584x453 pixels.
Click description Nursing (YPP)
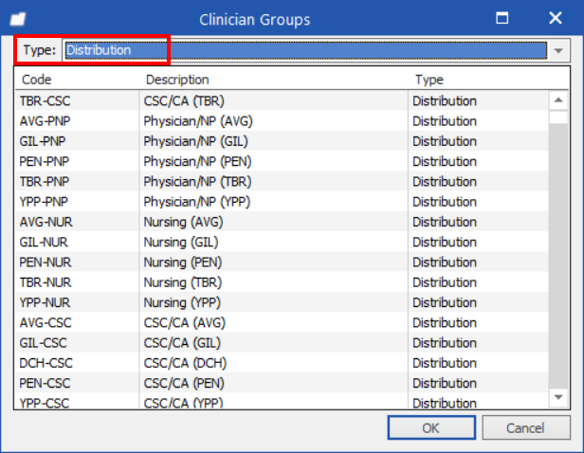[182, 302]
